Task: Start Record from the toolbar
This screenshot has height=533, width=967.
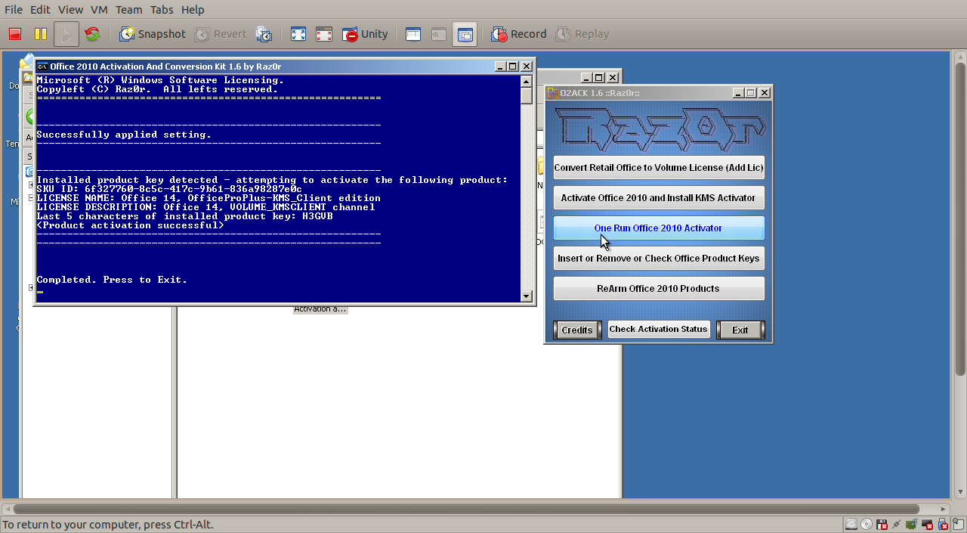Action: tap(519, 34)
